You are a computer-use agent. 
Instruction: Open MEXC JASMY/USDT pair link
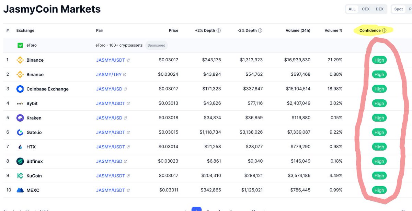pyautogui.click(x=111, y=190)
